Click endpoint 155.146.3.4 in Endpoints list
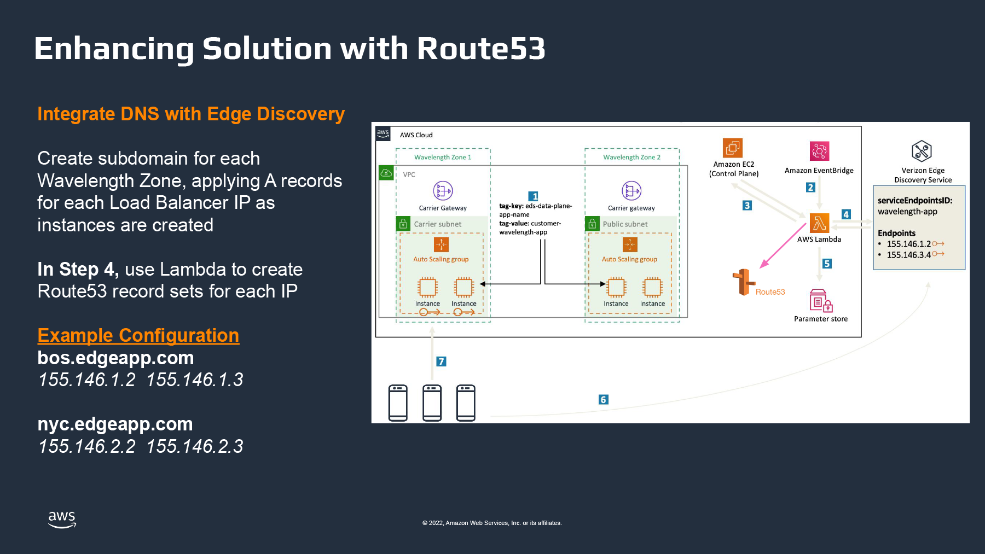Viewport: 985px width, 554px height. click(909, 255)
